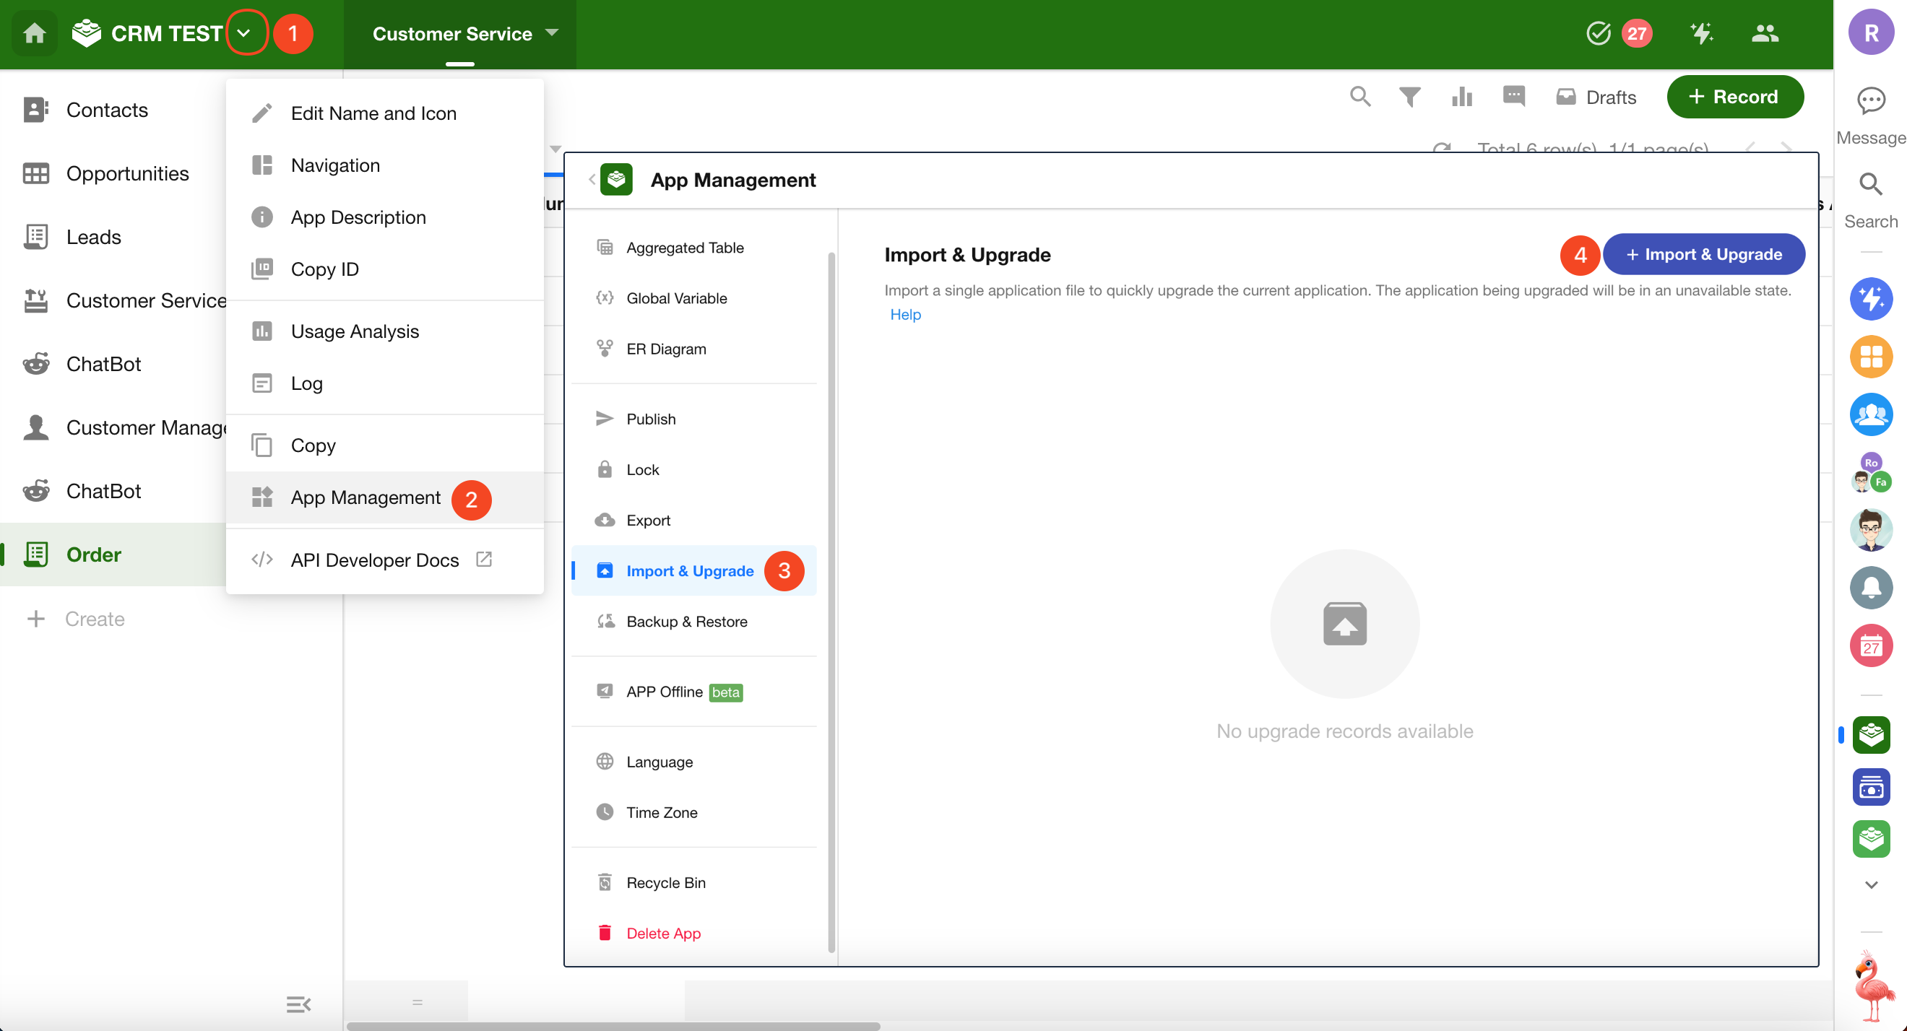The width and height of the screenshot is (1907, 1031).
Task: Choose Usage Analysis from dropdown menu
Action: coord(355,331)
